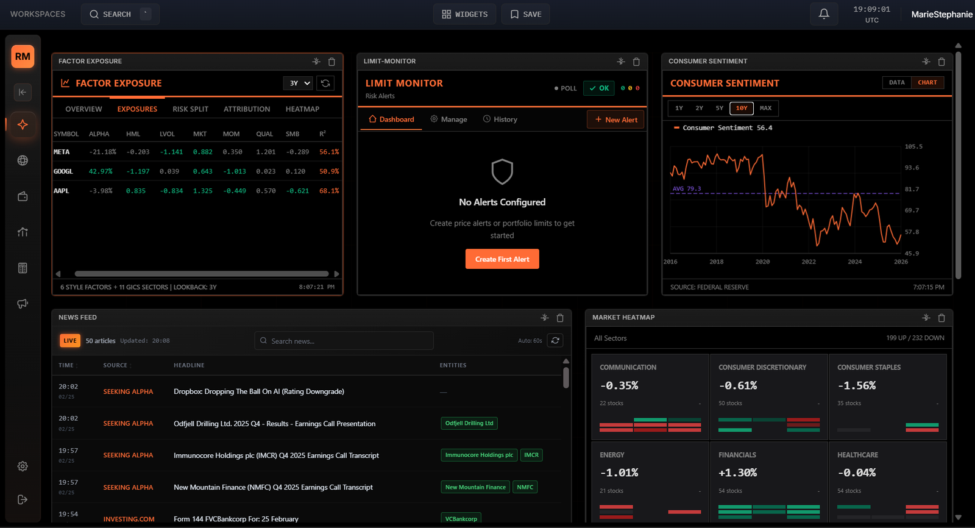Click the factor table horizontal scrollbar
The image size is (975, 528).
pyautogui.click(x=201, y=274)
